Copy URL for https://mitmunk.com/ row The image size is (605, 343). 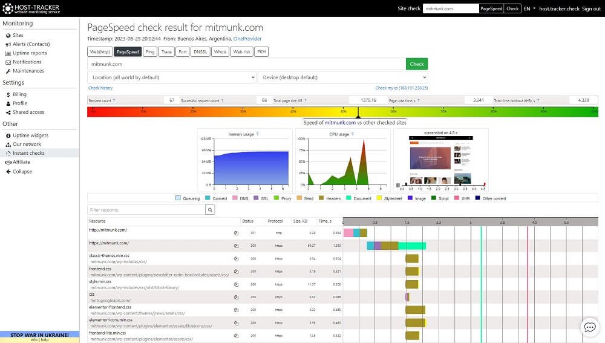236,246
